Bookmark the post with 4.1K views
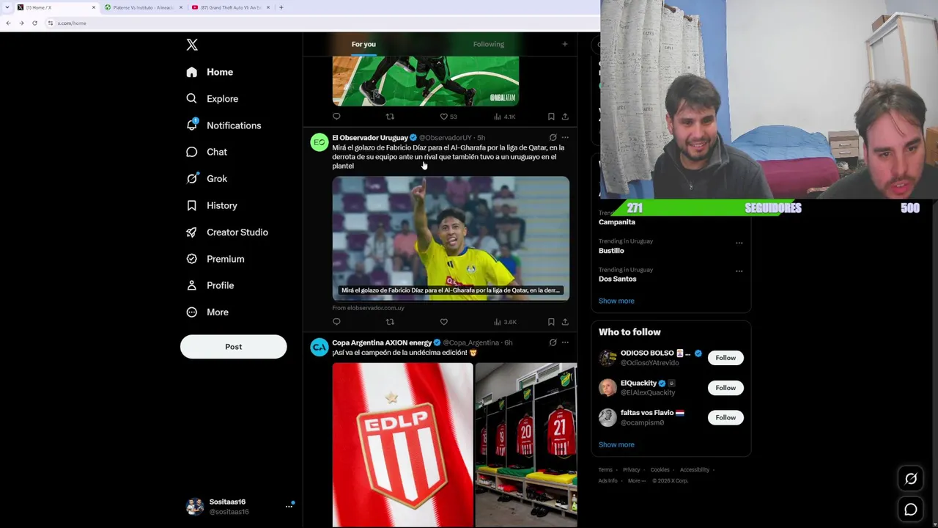The width and height of the screenshot is (938, 528). pyautogui.click(x=551, y=117)
